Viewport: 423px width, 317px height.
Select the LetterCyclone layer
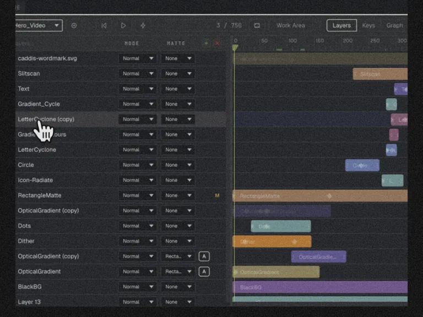pyautogui.click(x=37, y=150)
